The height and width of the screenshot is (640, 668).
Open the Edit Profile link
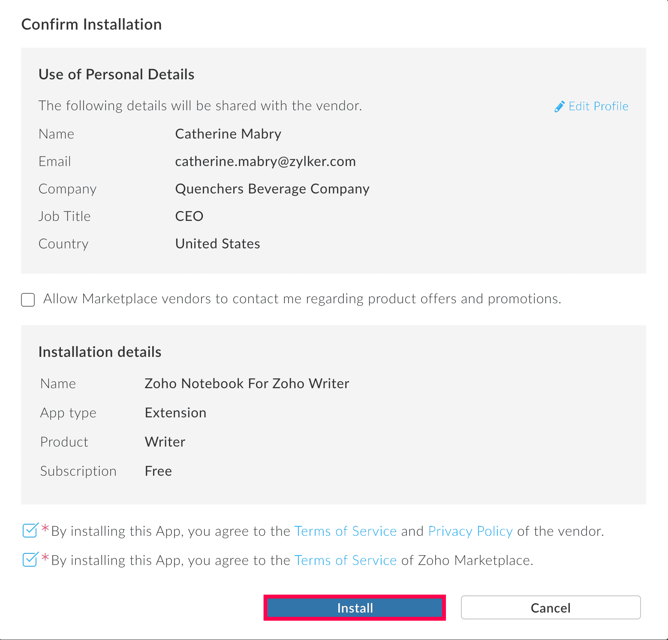point(598,106)
